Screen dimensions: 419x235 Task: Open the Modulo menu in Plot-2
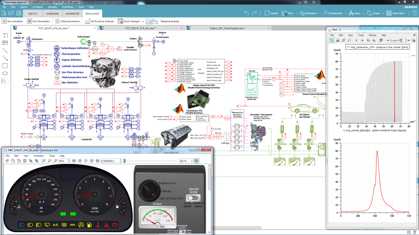coord(372,35)
